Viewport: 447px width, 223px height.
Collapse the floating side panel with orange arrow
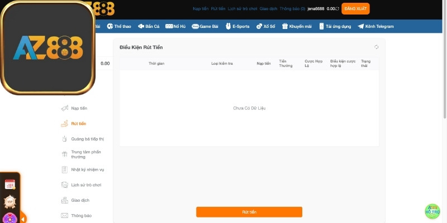(x=23, y=219)
